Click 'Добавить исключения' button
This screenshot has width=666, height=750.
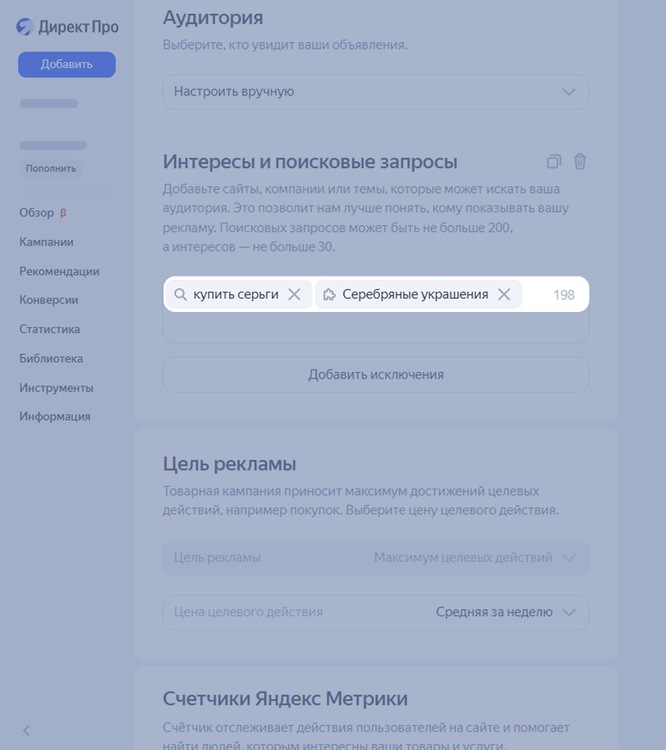(376, 374)
